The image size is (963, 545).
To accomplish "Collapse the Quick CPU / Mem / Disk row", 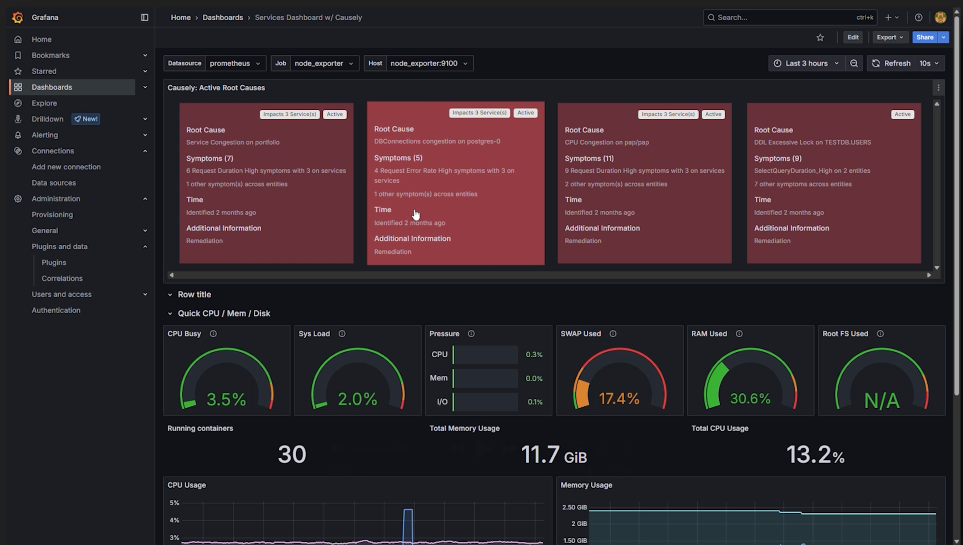I will pyautogui.click(x=170, y=313).
